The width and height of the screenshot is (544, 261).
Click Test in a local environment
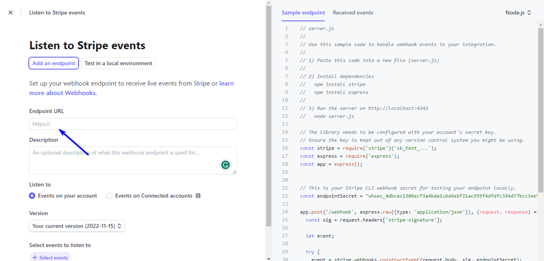(118, 63)
